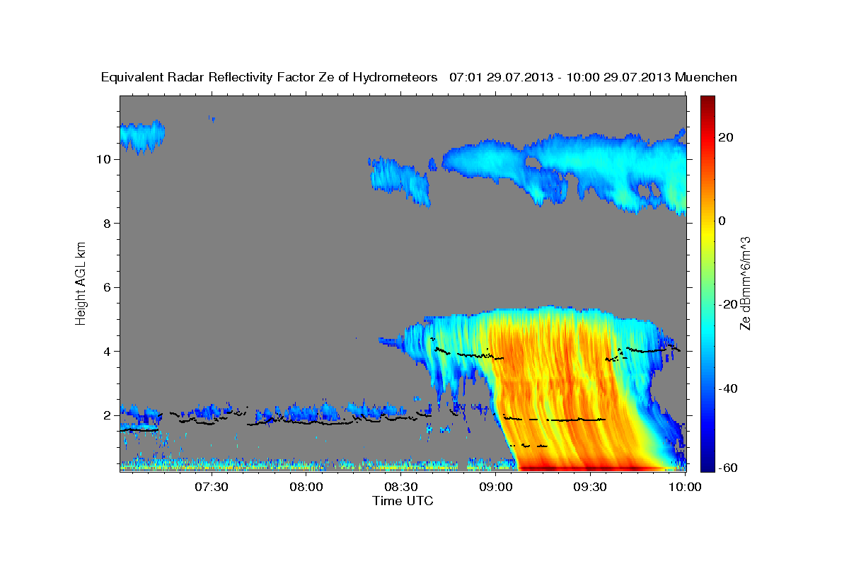
Task: Click the "10:00" time tick label
Action: coord(685,487)
